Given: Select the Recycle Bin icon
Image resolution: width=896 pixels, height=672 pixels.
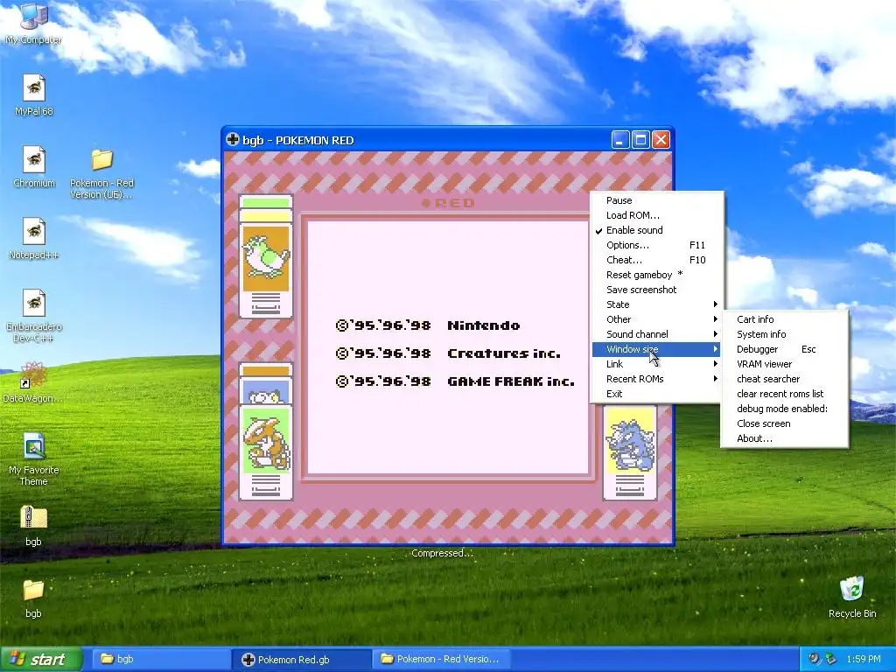Looking at the screenshot, I should tap(852, 597).
